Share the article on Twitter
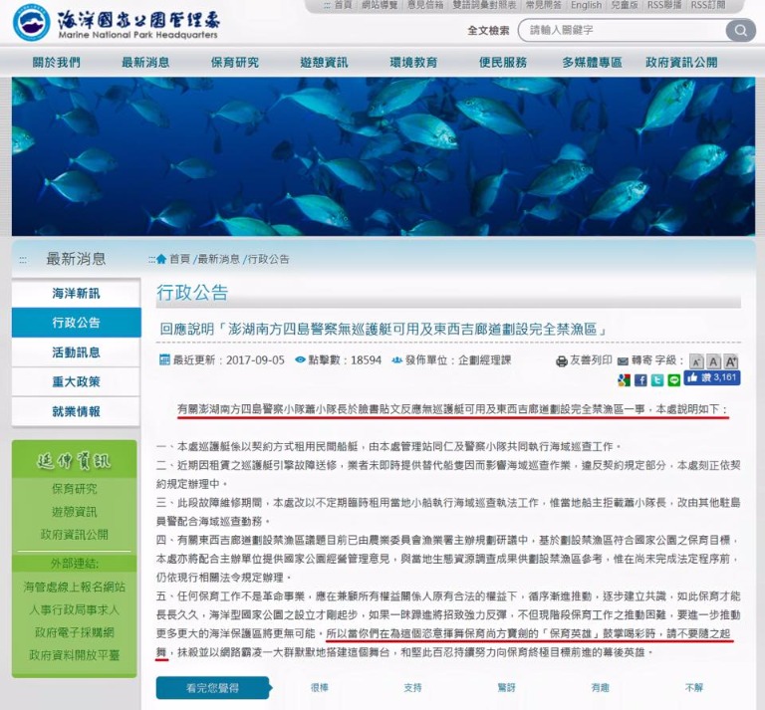The height and width of the screenshot is (710, 765). (656, 379)
